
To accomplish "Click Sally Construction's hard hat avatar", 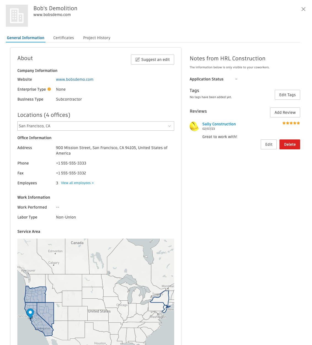I will pos(194,126).
